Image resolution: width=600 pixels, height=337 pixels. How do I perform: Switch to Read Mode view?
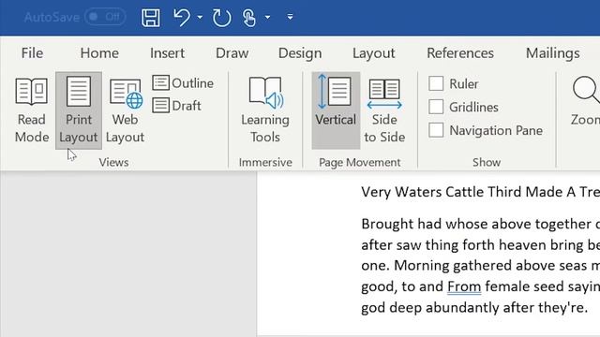click(32, 110)
